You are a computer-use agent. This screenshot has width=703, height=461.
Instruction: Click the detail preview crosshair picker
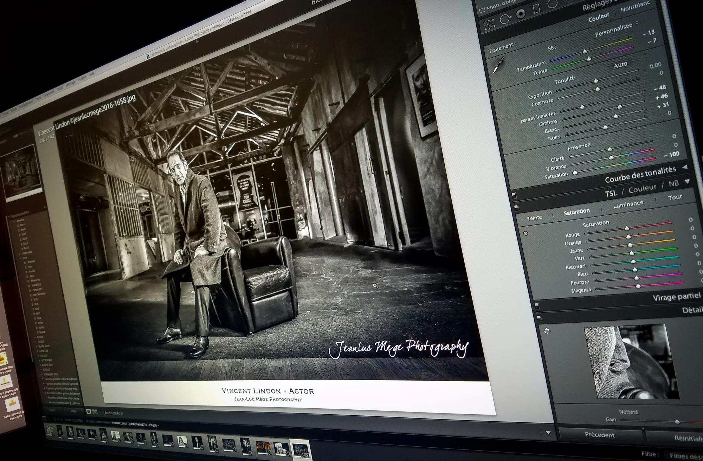click(547, 331)
